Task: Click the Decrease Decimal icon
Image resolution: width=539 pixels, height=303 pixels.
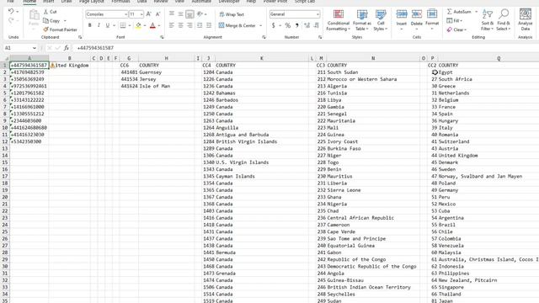Action: pos(317,25)
